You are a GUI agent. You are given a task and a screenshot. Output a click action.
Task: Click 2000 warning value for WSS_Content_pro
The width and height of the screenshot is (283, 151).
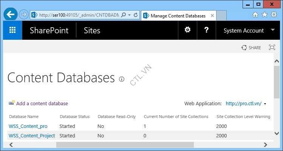(x=222, y=126)
